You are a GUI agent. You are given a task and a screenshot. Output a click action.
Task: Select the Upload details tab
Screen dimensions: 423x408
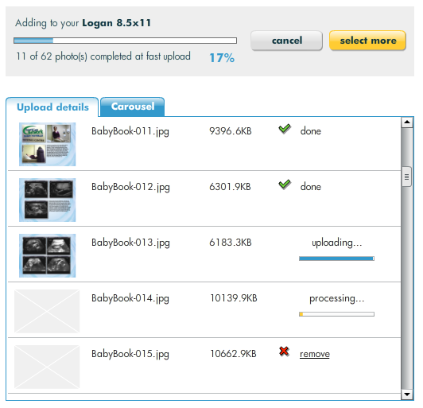(x=52, y=107)
